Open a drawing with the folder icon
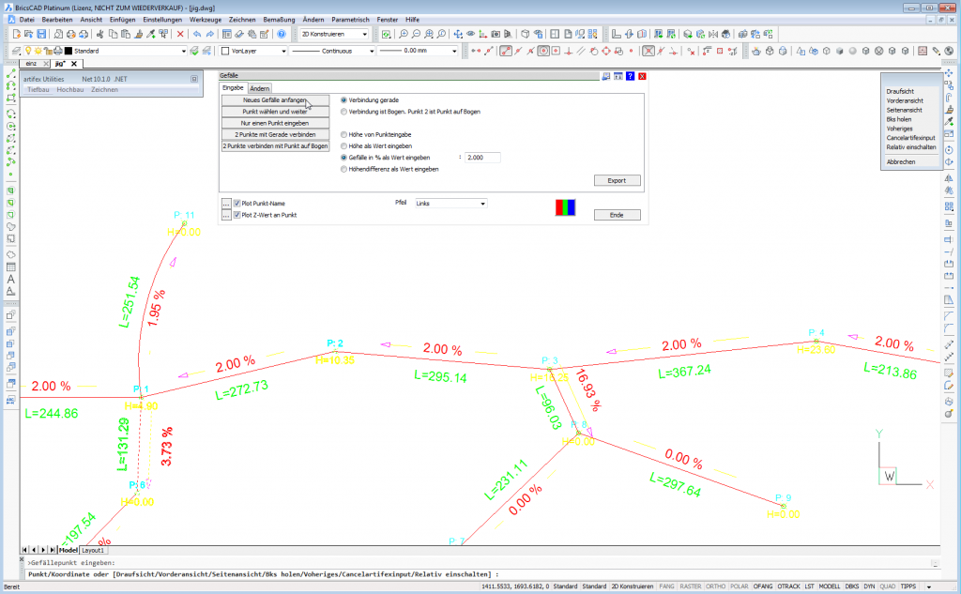The height and width of the screenshot is (594, 961). [x=26, y=34]
